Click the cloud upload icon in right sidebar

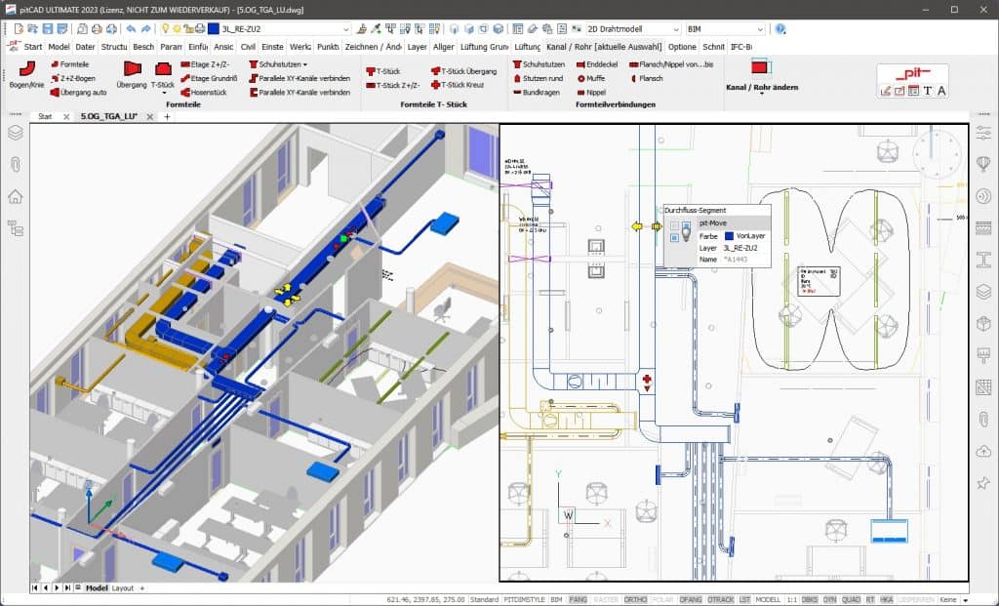tap(983, 451)
